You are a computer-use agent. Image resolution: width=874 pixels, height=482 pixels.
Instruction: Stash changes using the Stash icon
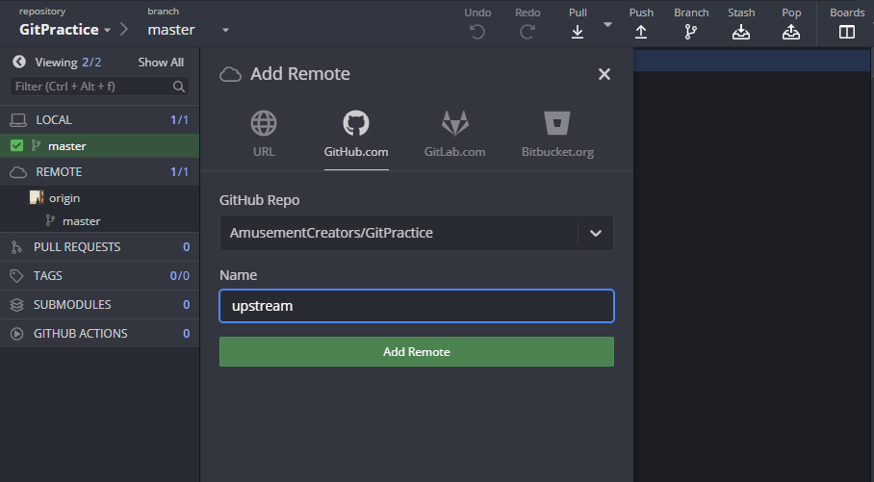click(x=741, y=32)
